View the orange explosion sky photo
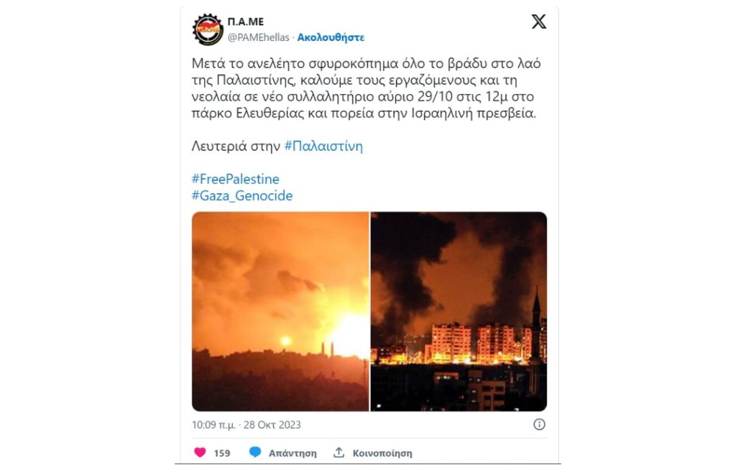Viewport: 736px width, 469px height. tap(280, 312)
